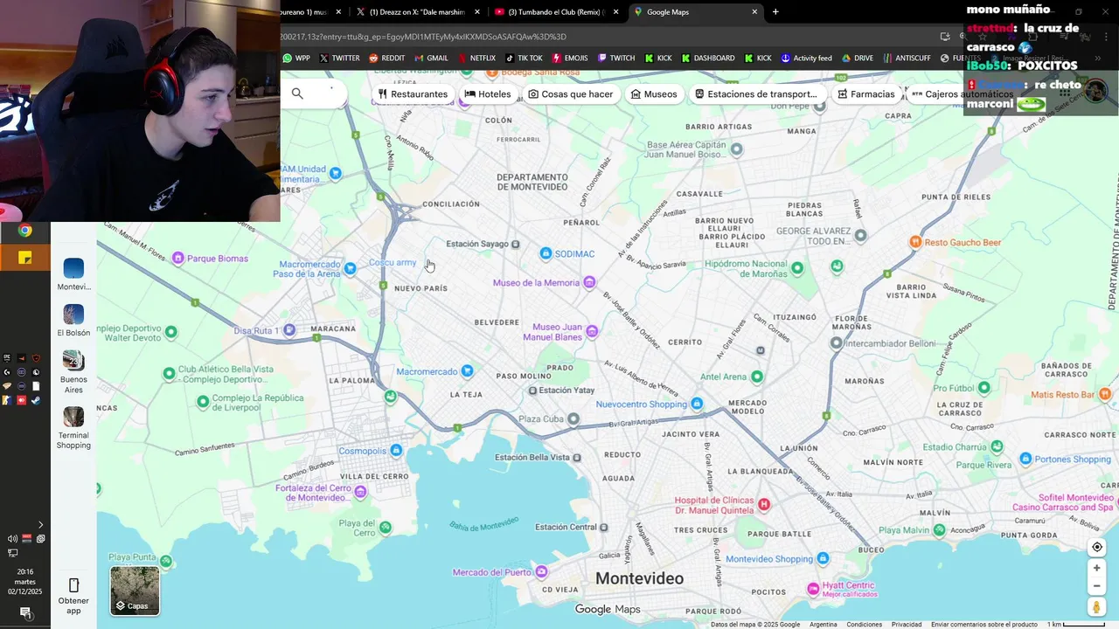
Task: Filter map by Restaurantes
Action: [413, 93]
